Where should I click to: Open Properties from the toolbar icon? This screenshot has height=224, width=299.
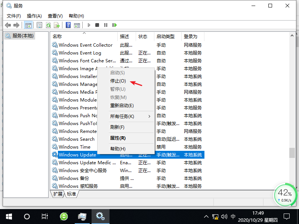click(39, 25)
